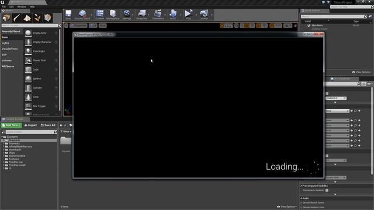Open the Window menu
Screen dimensions: 374x210
click(22, 6)
